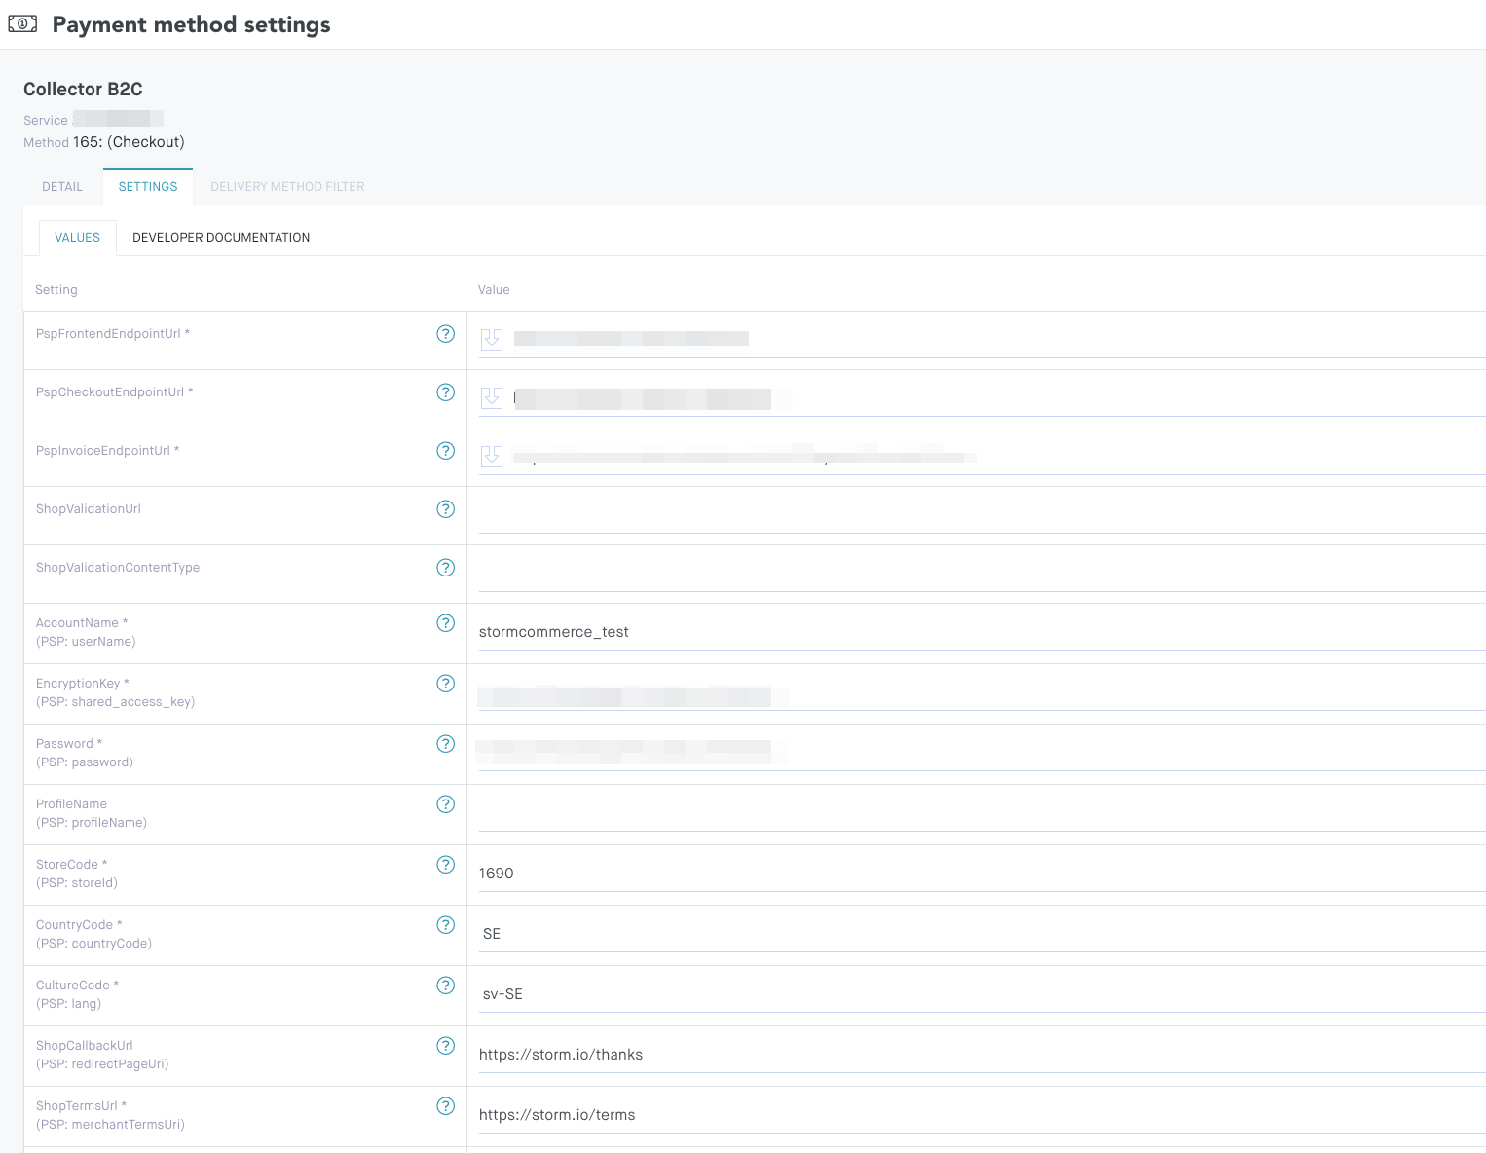1486x1153 pixels.
Task: Edit the CountryCode field showing SE
Action: pyautogui.click(x=982, y=934)
